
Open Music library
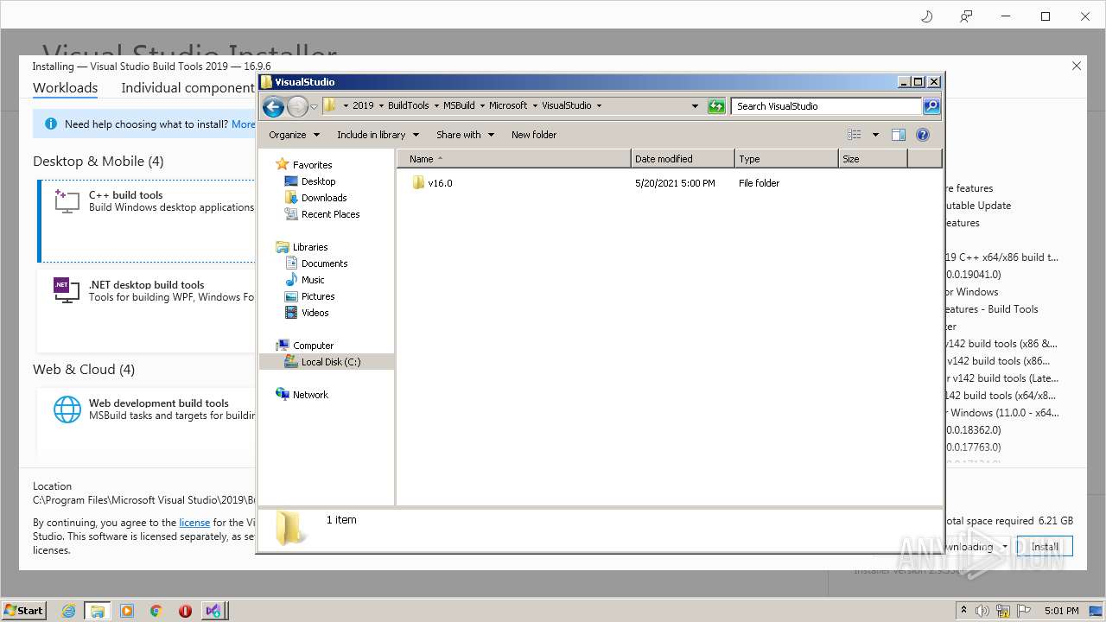[x=313, y=280]
